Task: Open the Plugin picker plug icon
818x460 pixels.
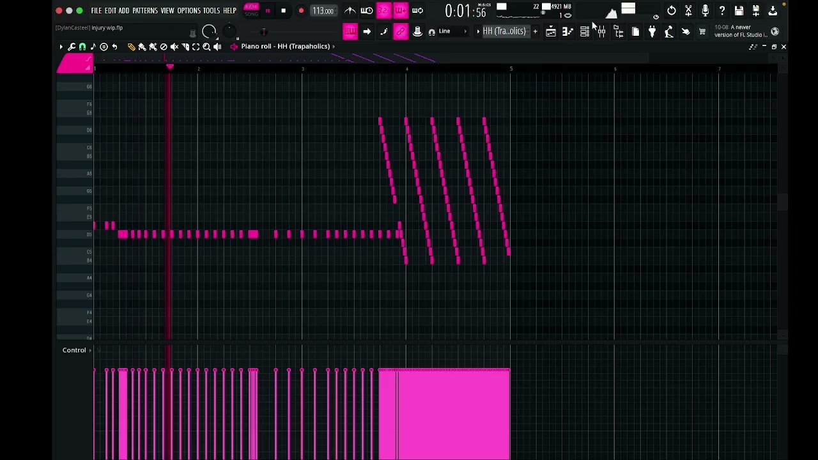Action: click(652, 31)
